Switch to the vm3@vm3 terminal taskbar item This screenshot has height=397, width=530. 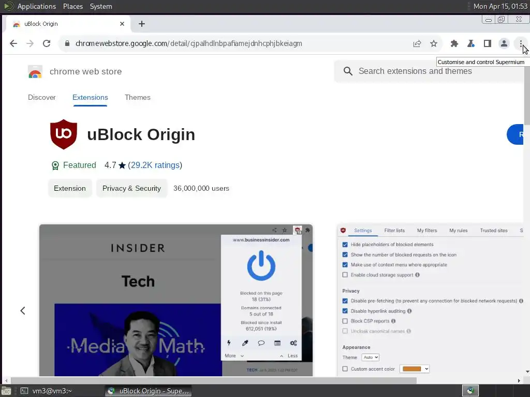(x=46, y=391)
